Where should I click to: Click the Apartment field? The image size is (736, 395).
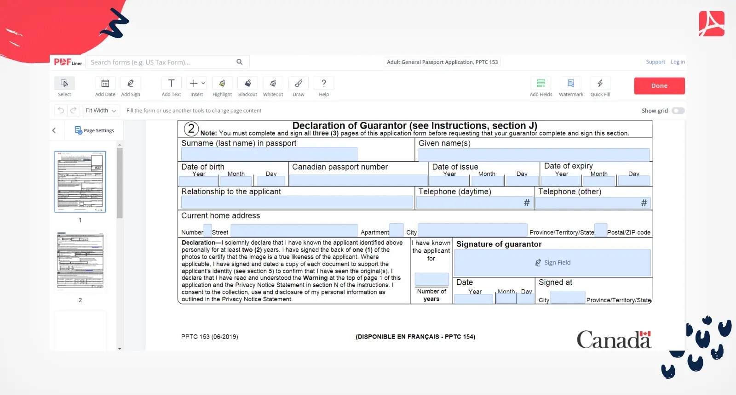tap(396, 230)
